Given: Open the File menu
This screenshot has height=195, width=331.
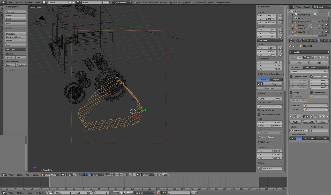Looking at the screenshot, I should (x=11, y=2).
